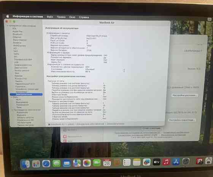Open the Окно menu
This screenshot has height=177, width=213.
tap(72, 17)
